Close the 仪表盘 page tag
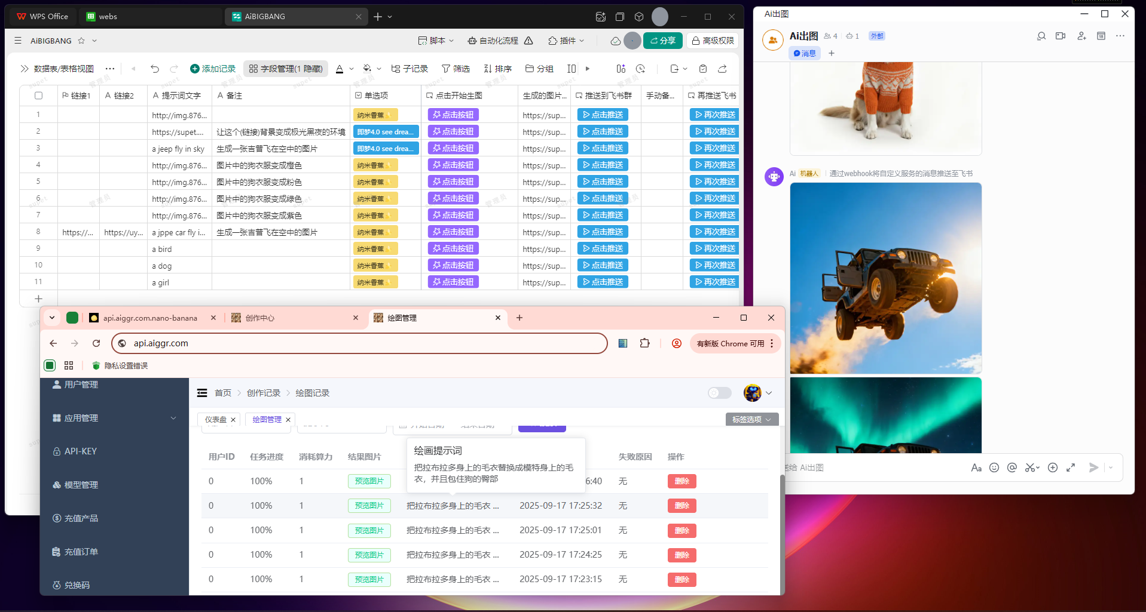The image size is (1146, 612). point(233,420)
